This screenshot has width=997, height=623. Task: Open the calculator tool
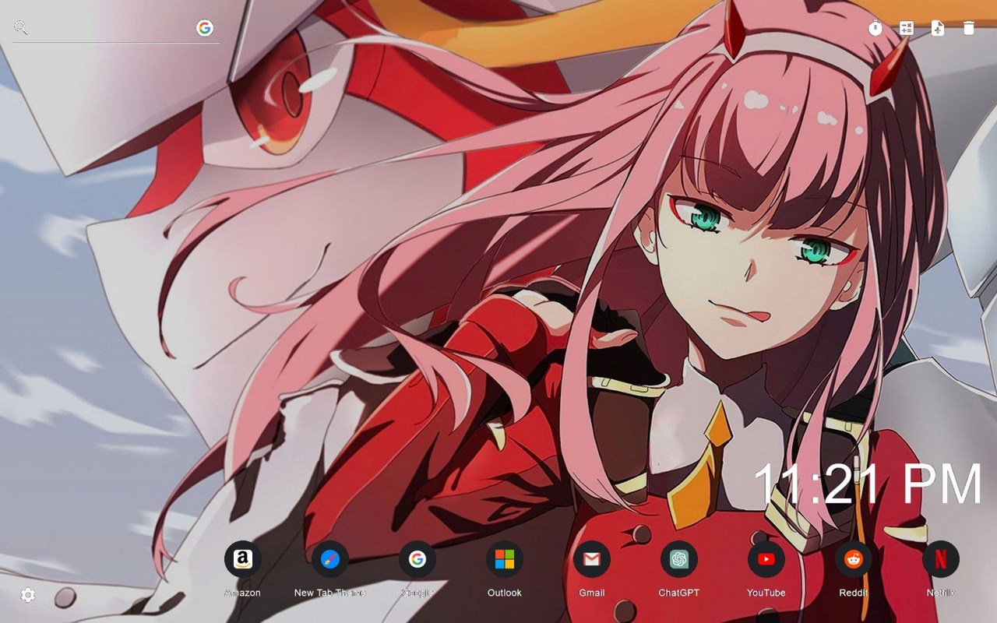click(907, 28)
